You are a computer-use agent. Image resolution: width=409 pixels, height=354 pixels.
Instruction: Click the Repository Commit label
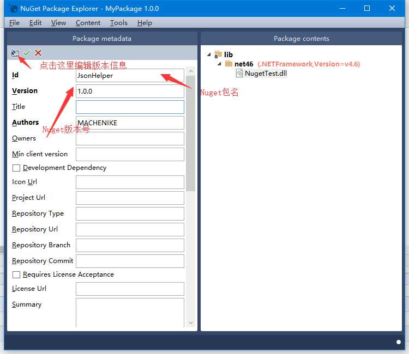(x=43, y=261)
